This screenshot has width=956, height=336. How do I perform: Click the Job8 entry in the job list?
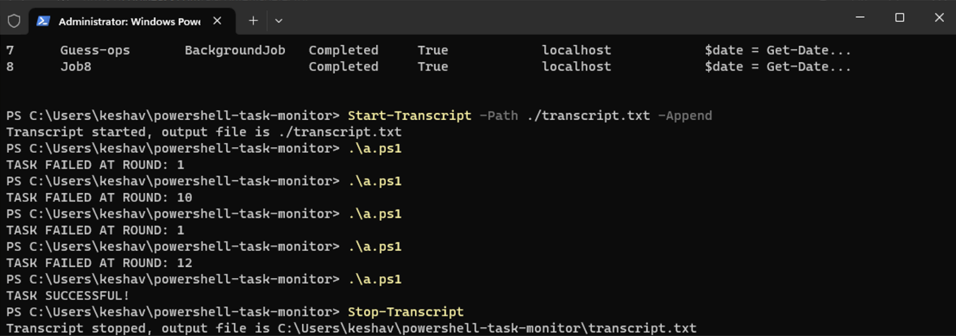click(76, 66)
